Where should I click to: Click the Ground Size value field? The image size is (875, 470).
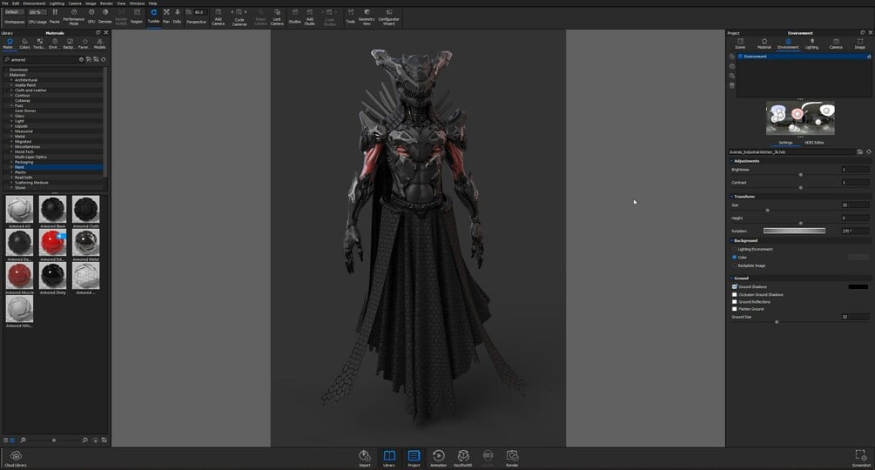tap(855, 317)
